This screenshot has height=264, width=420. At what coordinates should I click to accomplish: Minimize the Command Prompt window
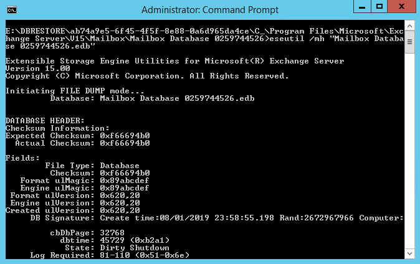tap(362, 6)
